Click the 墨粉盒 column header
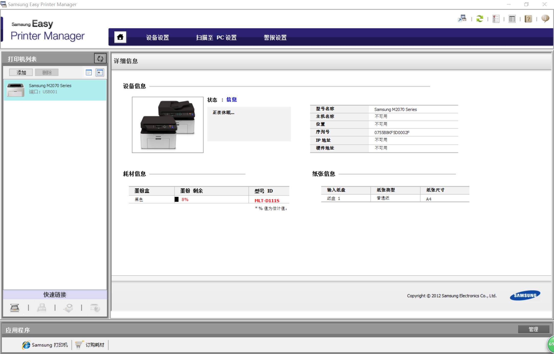This screenshot has height=354, width=554. [142, 191]
